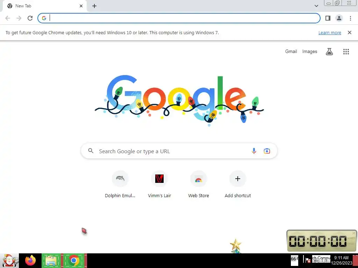This screenshot has height=268, width=358.
Task: Open a new tab with the plus button
Action: pyautogui.click(x=94, y=6)
